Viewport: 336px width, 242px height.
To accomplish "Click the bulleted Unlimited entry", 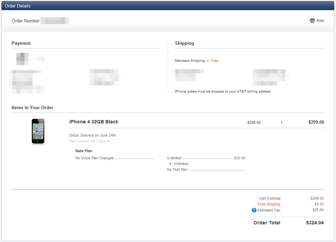I will (181, 164).
